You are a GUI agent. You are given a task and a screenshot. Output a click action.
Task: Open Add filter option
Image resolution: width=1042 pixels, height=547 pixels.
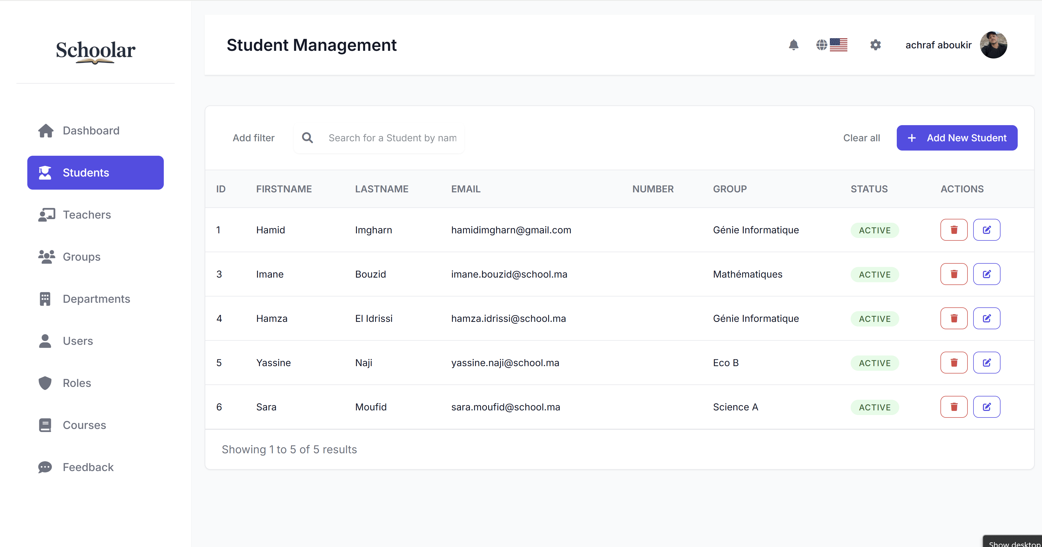pos(253,138)
